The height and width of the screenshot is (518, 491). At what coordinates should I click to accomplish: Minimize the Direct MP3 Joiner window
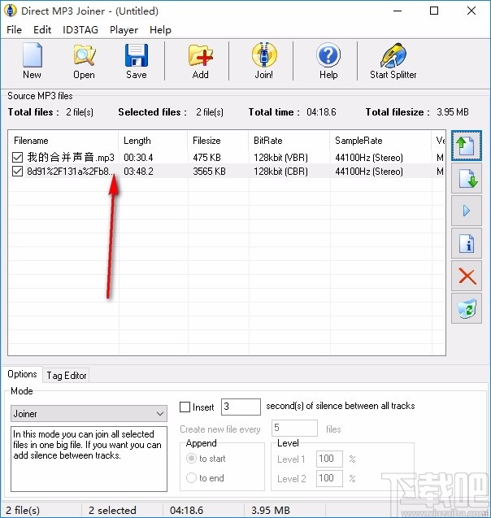tap(398, 11)
